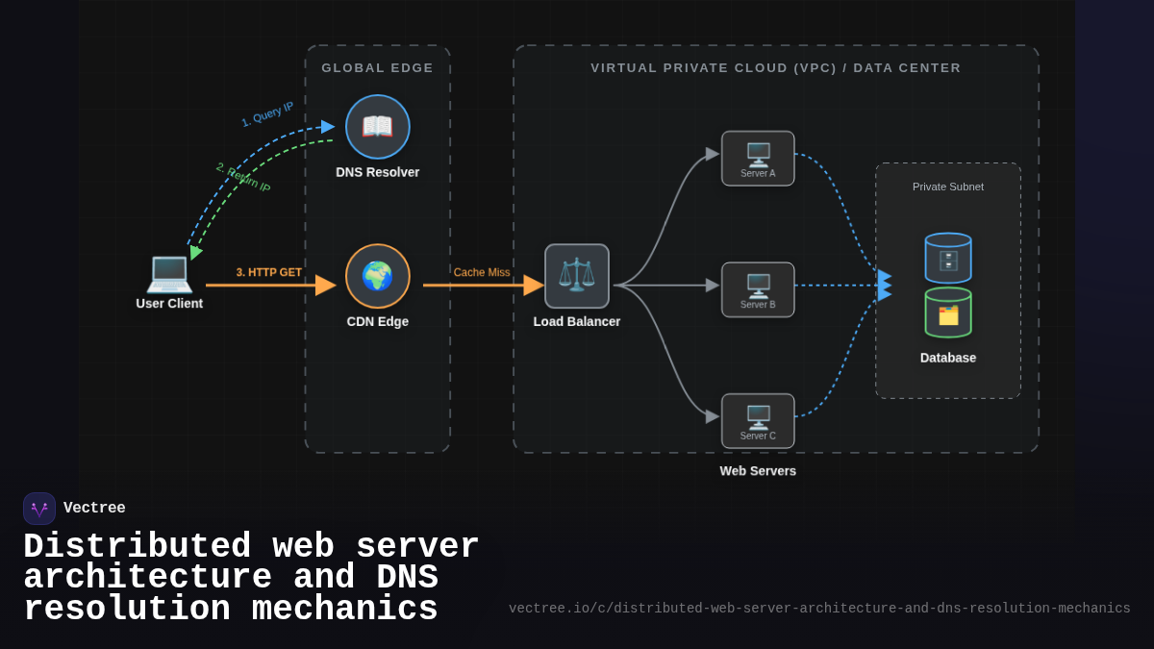Open the Load Balancer scales icon
Viewport: 1154px width, 649px height.
coord(576,276)
